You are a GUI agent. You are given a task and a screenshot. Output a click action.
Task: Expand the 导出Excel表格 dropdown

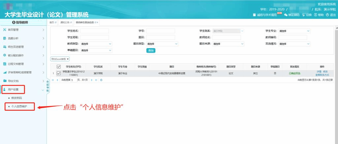(x=60, y=59)
